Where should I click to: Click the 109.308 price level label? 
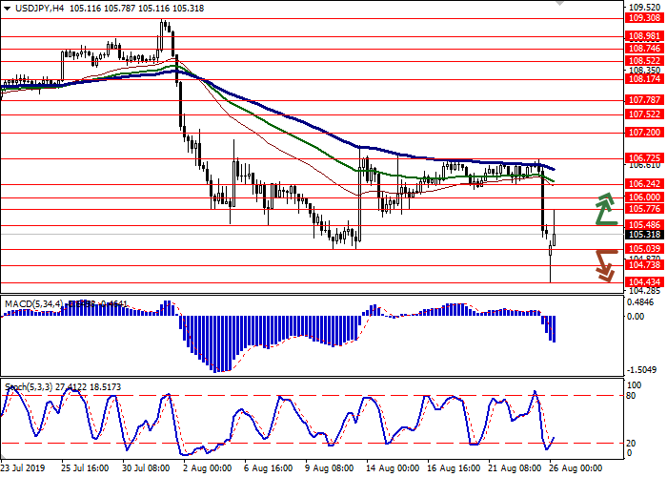tap(643, 17)
